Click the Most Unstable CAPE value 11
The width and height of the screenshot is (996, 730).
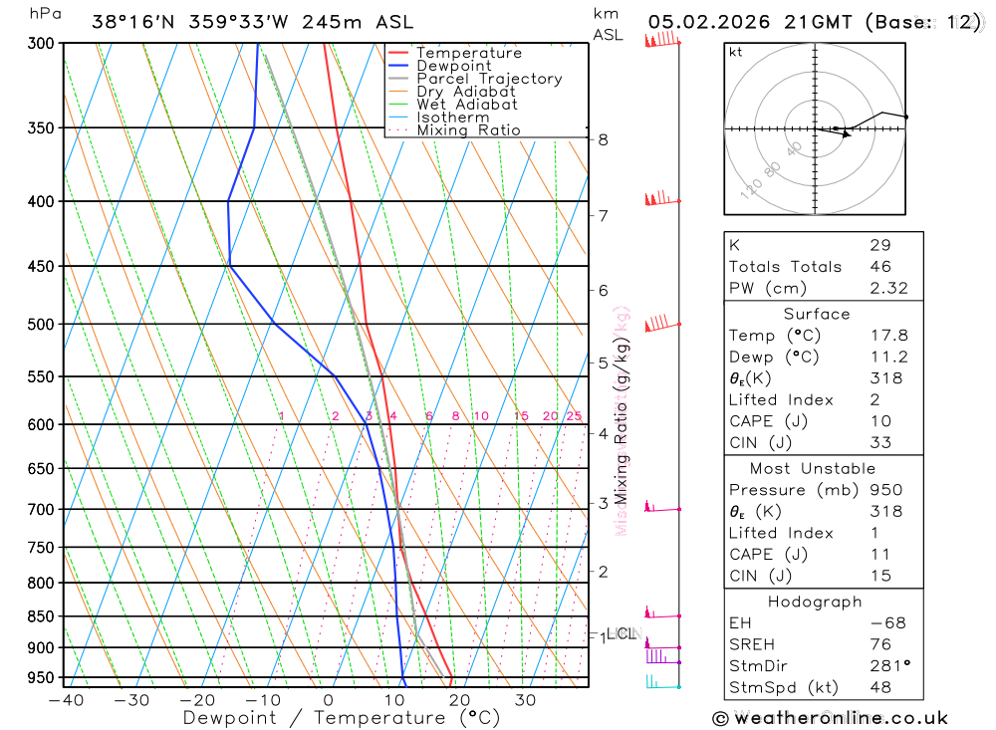879,555
